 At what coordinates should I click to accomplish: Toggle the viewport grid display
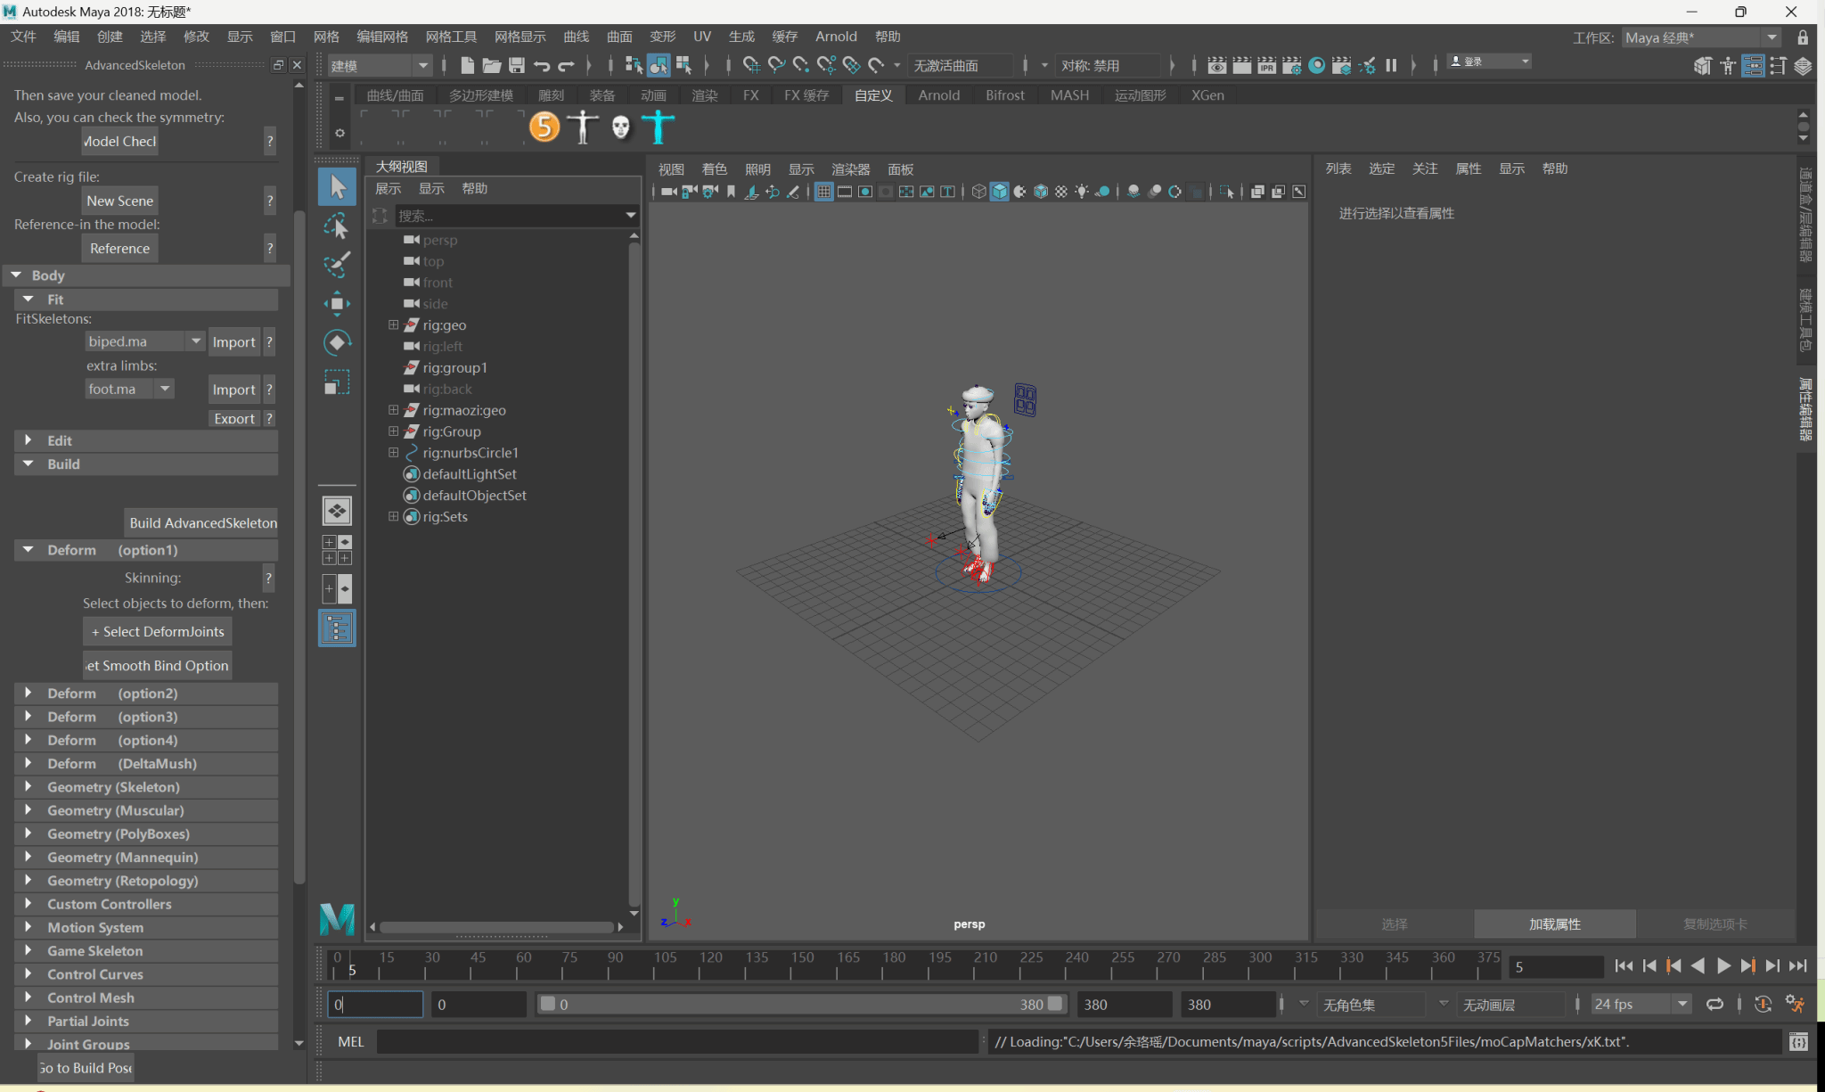click(x=823, y=192)
